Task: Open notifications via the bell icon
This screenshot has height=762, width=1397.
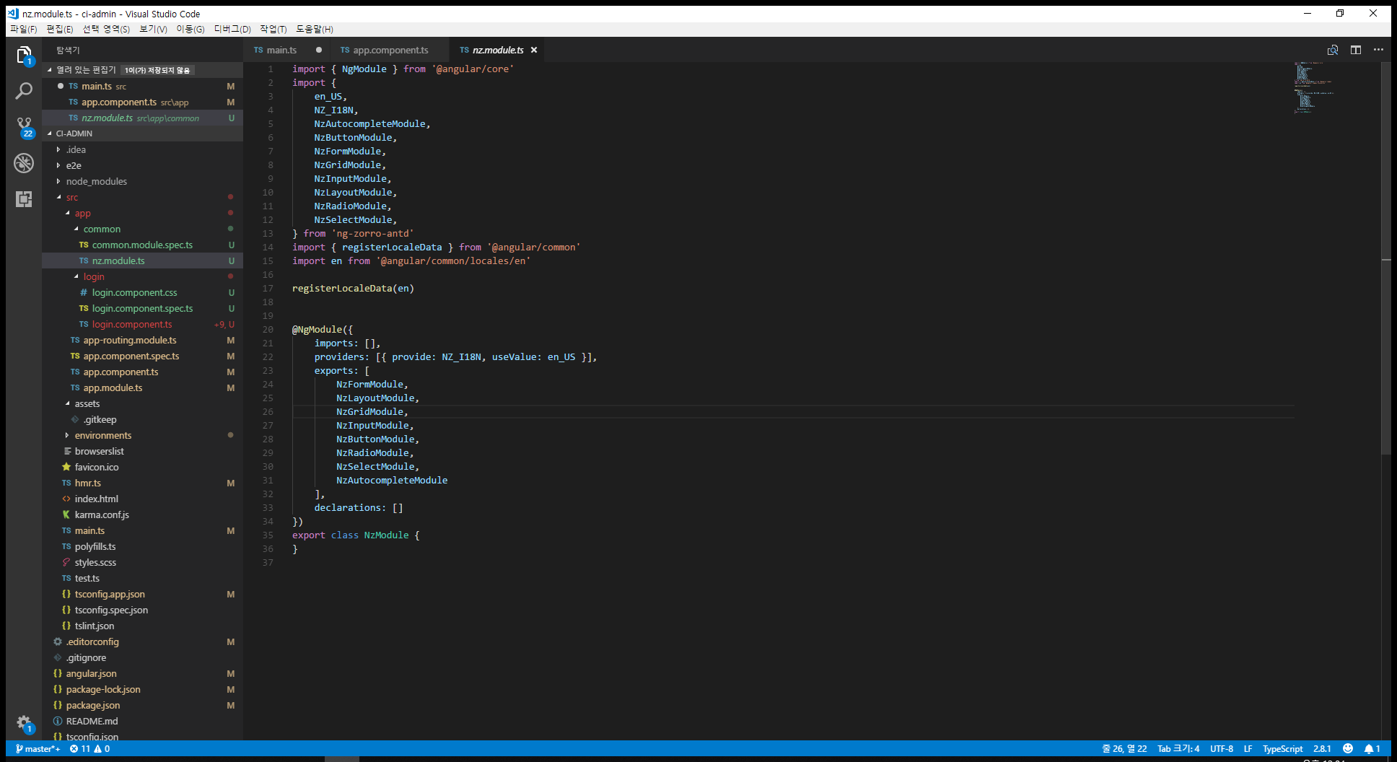Action: click(x=1370, y=748)
